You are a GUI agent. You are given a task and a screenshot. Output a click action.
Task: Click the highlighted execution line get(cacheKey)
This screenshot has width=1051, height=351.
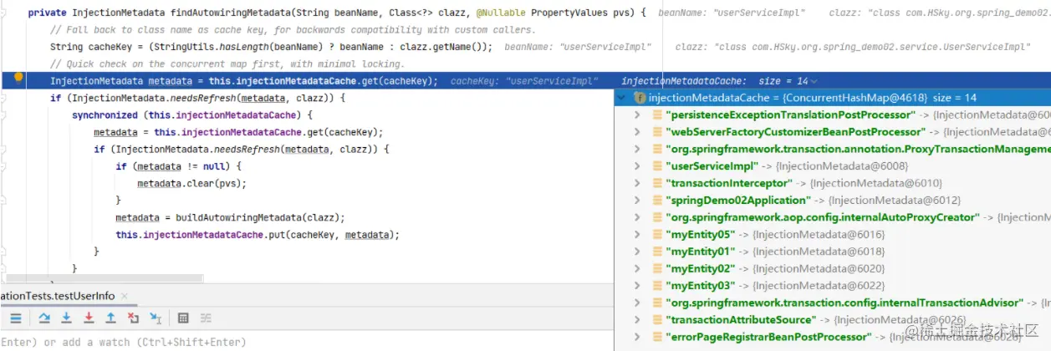point(244,81)
